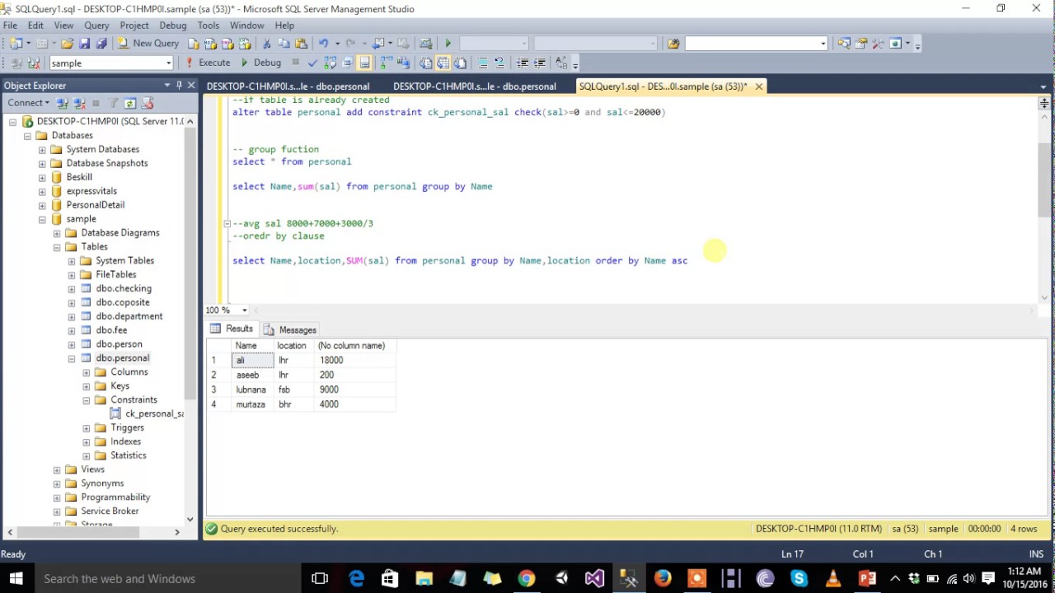Click the green Start Debugging arrow icon
1055x593 pixels.
click(x=448, y=43)
